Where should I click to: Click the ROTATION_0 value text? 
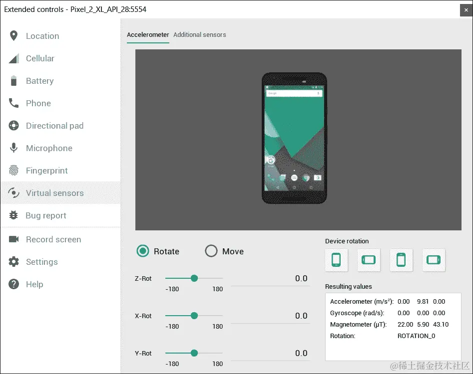pyautogui.click(x=416, y=336)
